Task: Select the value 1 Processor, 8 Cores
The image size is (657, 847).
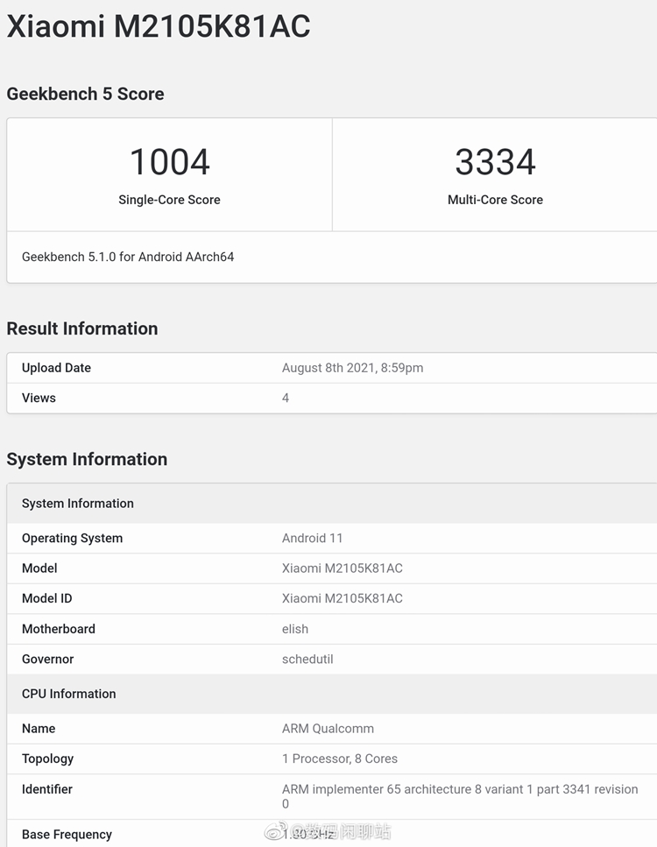Action: point(340,759)
